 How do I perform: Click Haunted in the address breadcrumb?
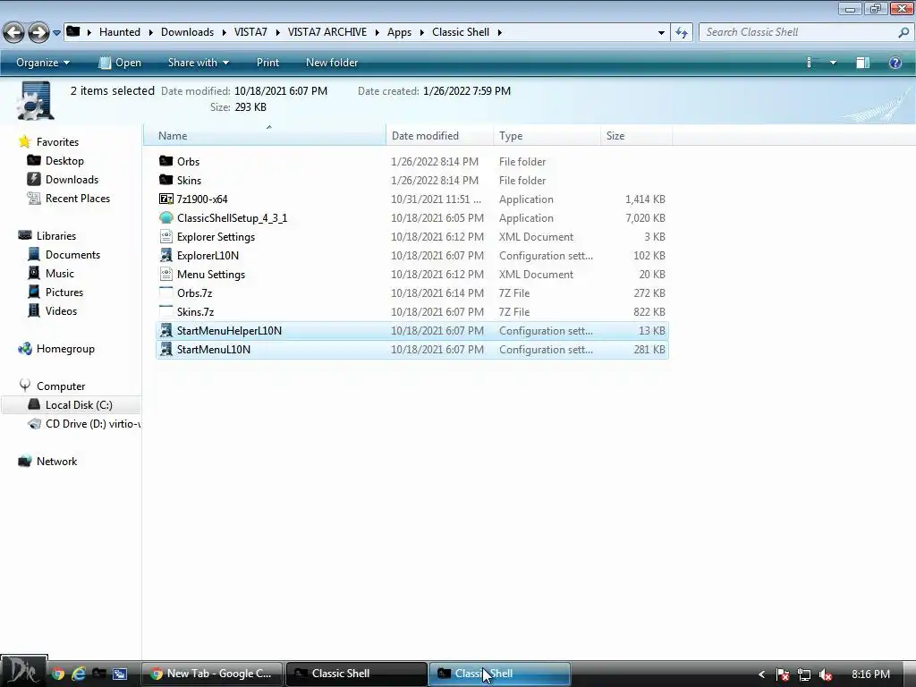[x=119, y=32]
